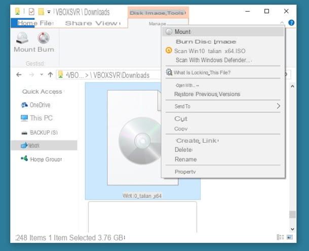Switch to details view icon in status bar
The height and width of the screenshot is (251, 309).
click(x=280, y=237)
